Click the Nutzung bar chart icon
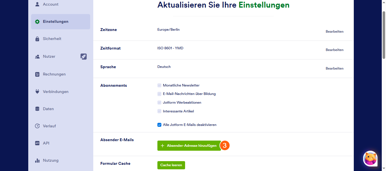Image resolution: width=386 pixels, height=171 pixels. (x=37, y=161)
